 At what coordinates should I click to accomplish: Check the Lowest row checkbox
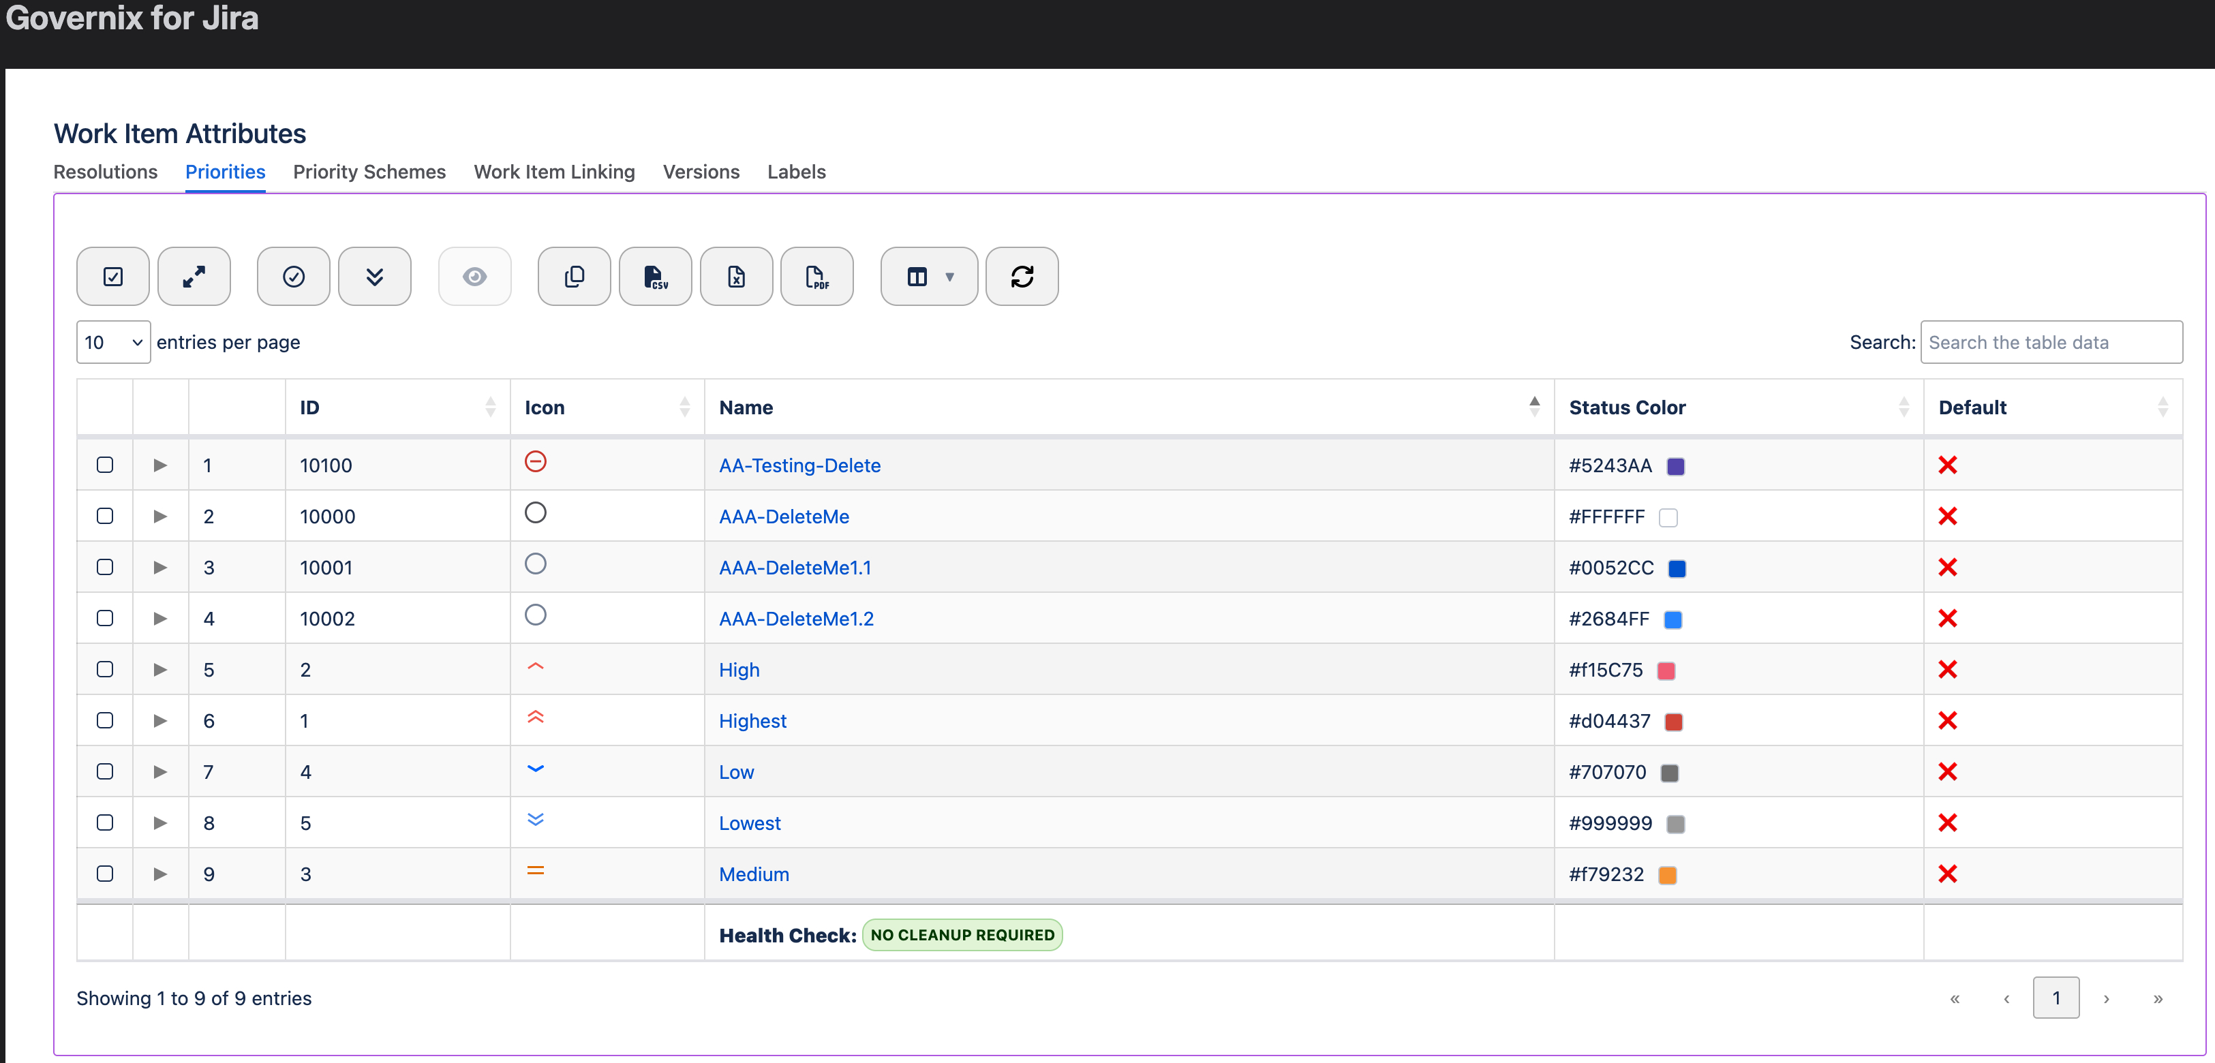tap(105, 823)
